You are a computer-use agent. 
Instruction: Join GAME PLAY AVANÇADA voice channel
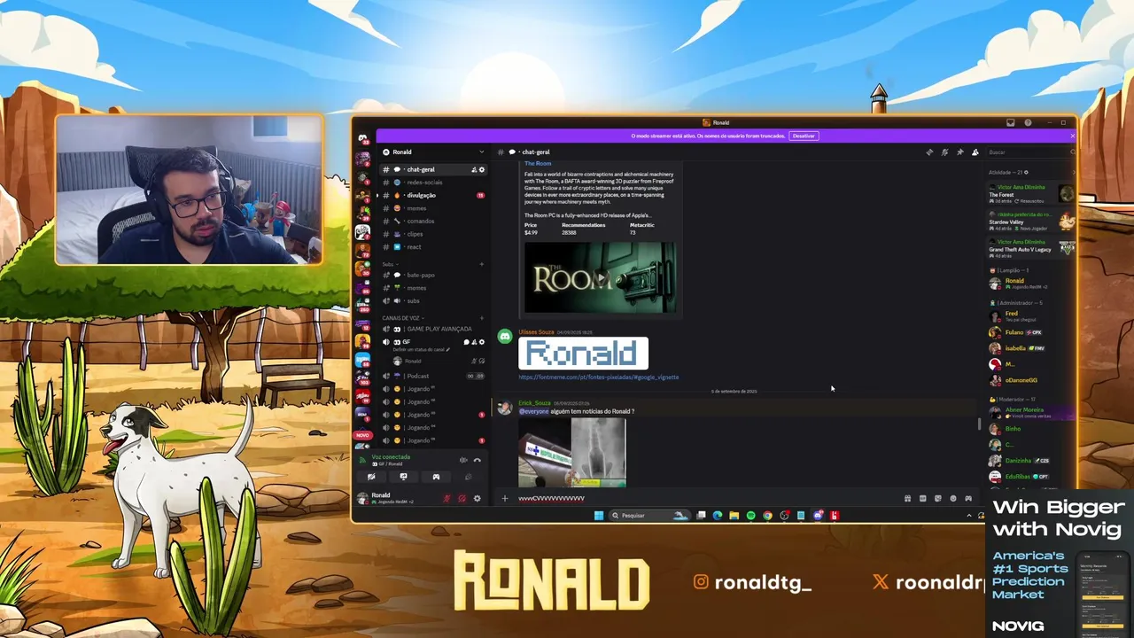click(x=433, y=329)
